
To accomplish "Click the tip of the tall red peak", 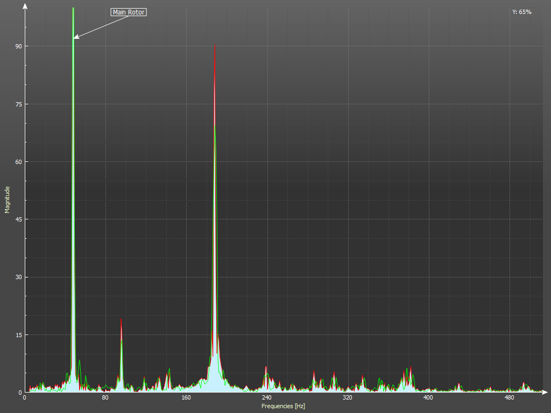I will click(x=215, y=47).
